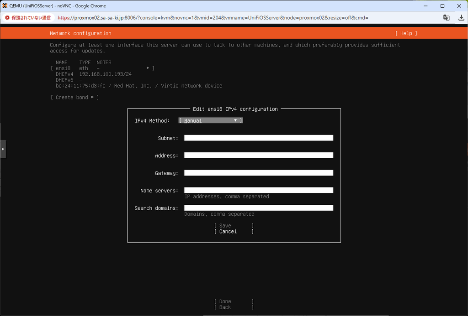The image size is (468, 316).
Task: Open the Help menu in the orange header
Action: pos(406,33)
